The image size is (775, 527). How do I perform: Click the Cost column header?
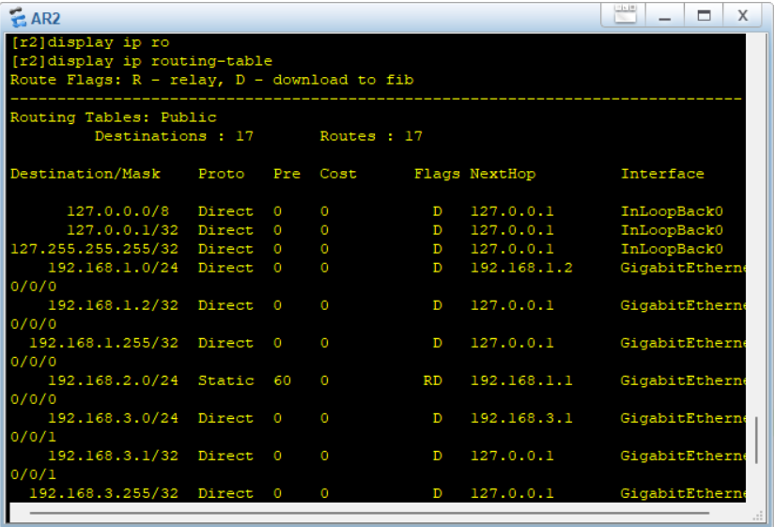pos(338,174)
